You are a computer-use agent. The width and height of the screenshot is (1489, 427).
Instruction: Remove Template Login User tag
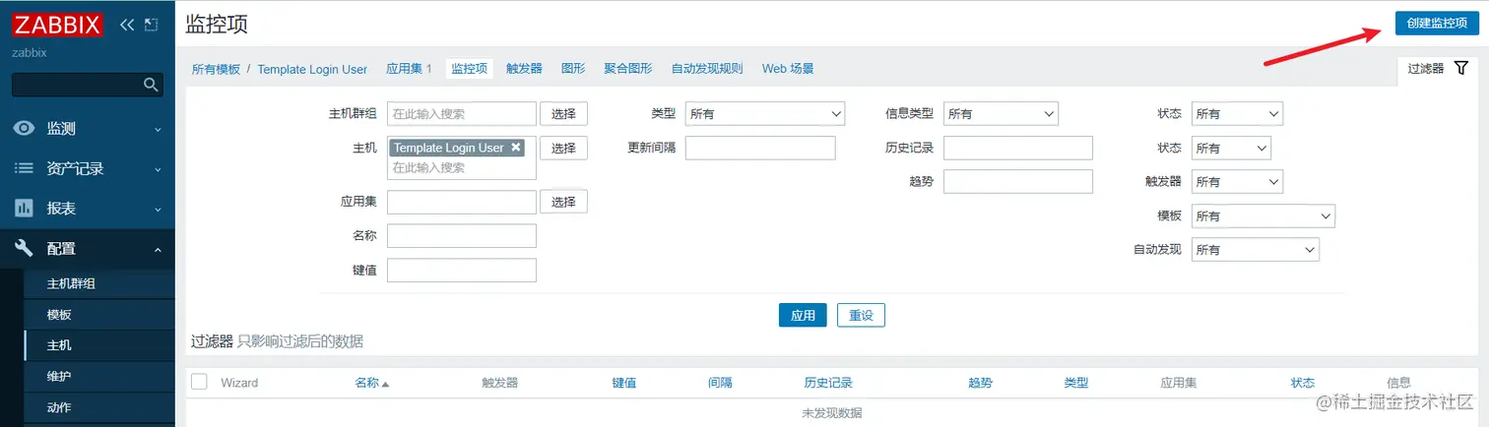515,147
